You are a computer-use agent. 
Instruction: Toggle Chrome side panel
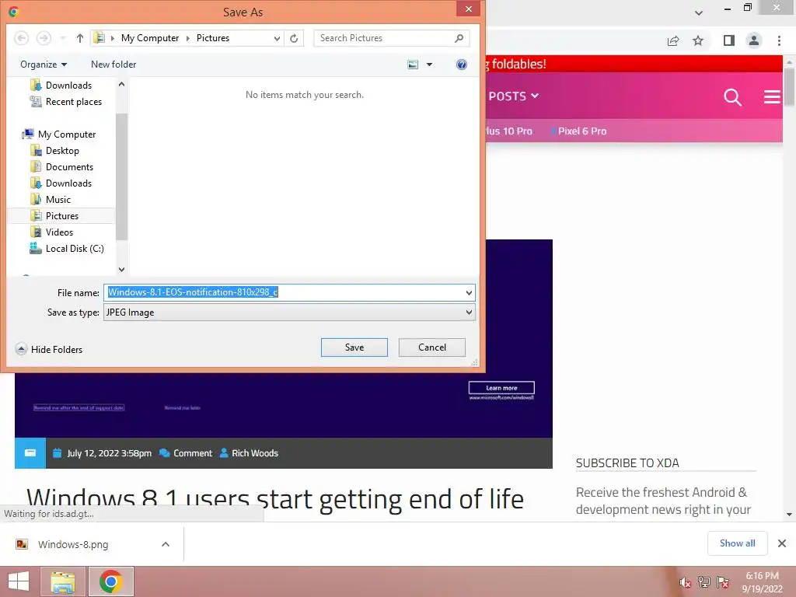pyautogui.click(x=729, y=40)
